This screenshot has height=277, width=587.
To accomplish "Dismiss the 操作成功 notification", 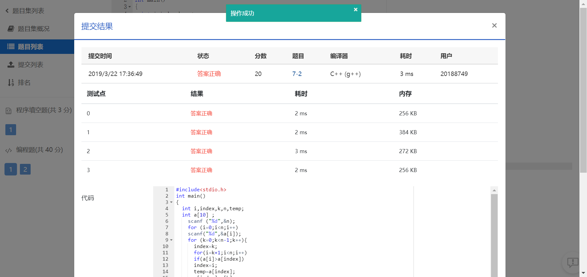I will point(356,9).
